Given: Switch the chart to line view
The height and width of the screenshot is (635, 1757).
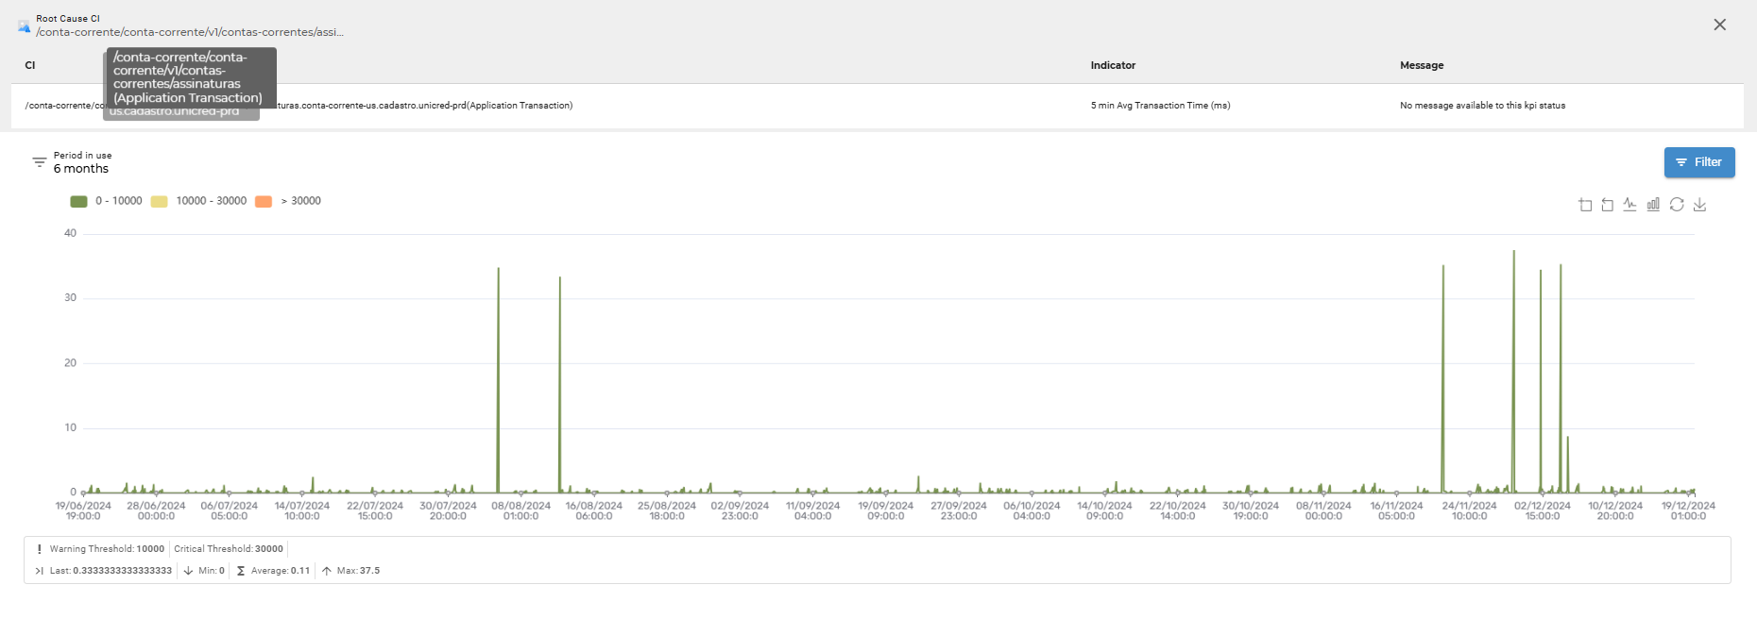Looking at the screenshot, I should click(x=1630, y=205).
